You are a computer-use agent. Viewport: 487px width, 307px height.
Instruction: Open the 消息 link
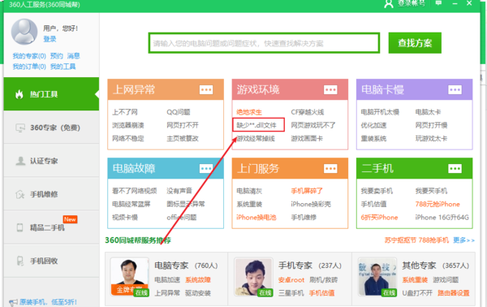point(74,56)
